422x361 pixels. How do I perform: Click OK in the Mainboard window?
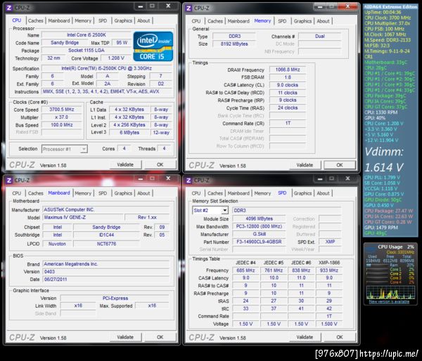click(160, 337)
